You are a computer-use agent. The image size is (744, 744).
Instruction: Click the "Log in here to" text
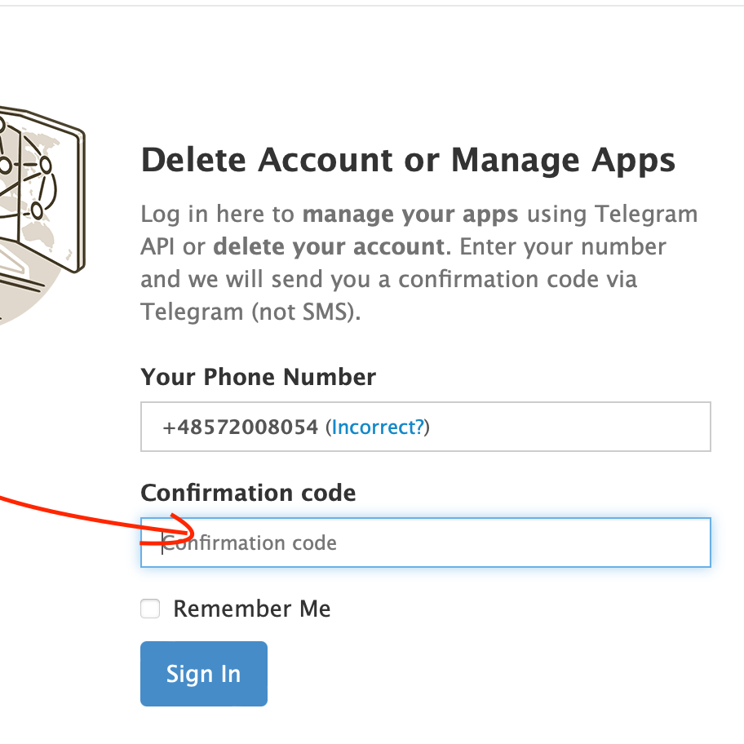click(x=217, y=215)
